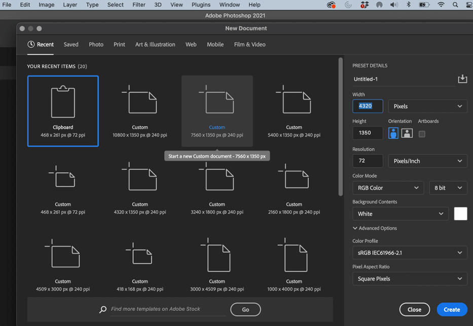Save the current settings as a new preset

pyautogui.click(x=462, y=79)
